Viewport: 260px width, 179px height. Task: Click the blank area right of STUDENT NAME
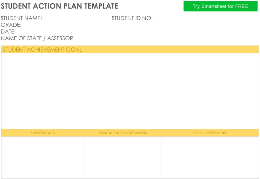[x=77, y=18]
